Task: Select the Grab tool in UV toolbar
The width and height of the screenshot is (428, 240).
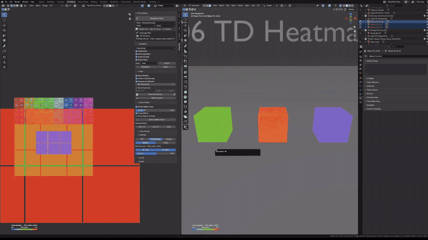Action: [x=4, y=57]
